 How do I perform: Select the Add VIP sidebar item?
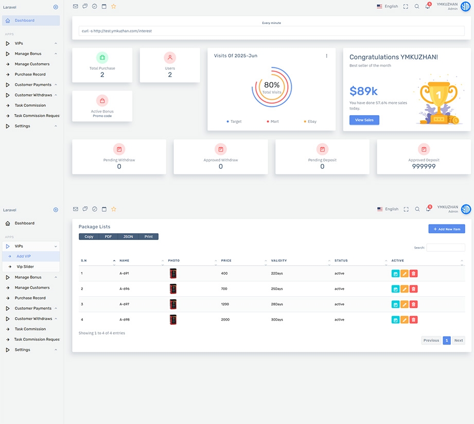coord(24,256)
